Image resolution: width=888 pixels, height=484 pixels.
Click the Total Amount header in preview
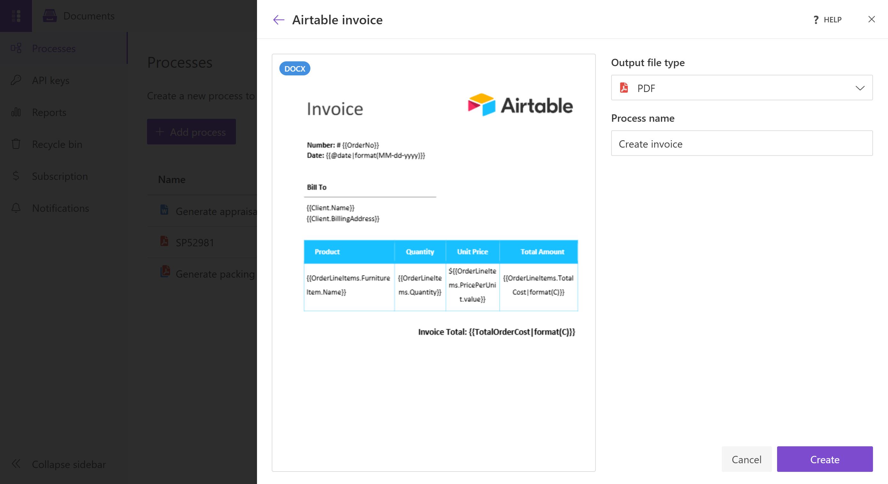[542, 252]
